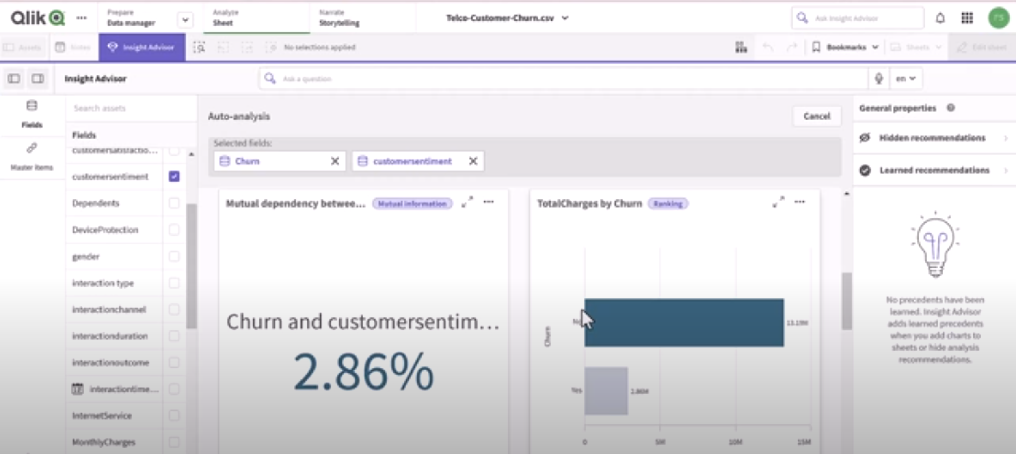Open the app launcher grid icon
This screenshot has height=454, width=1016.
[967, 18]
